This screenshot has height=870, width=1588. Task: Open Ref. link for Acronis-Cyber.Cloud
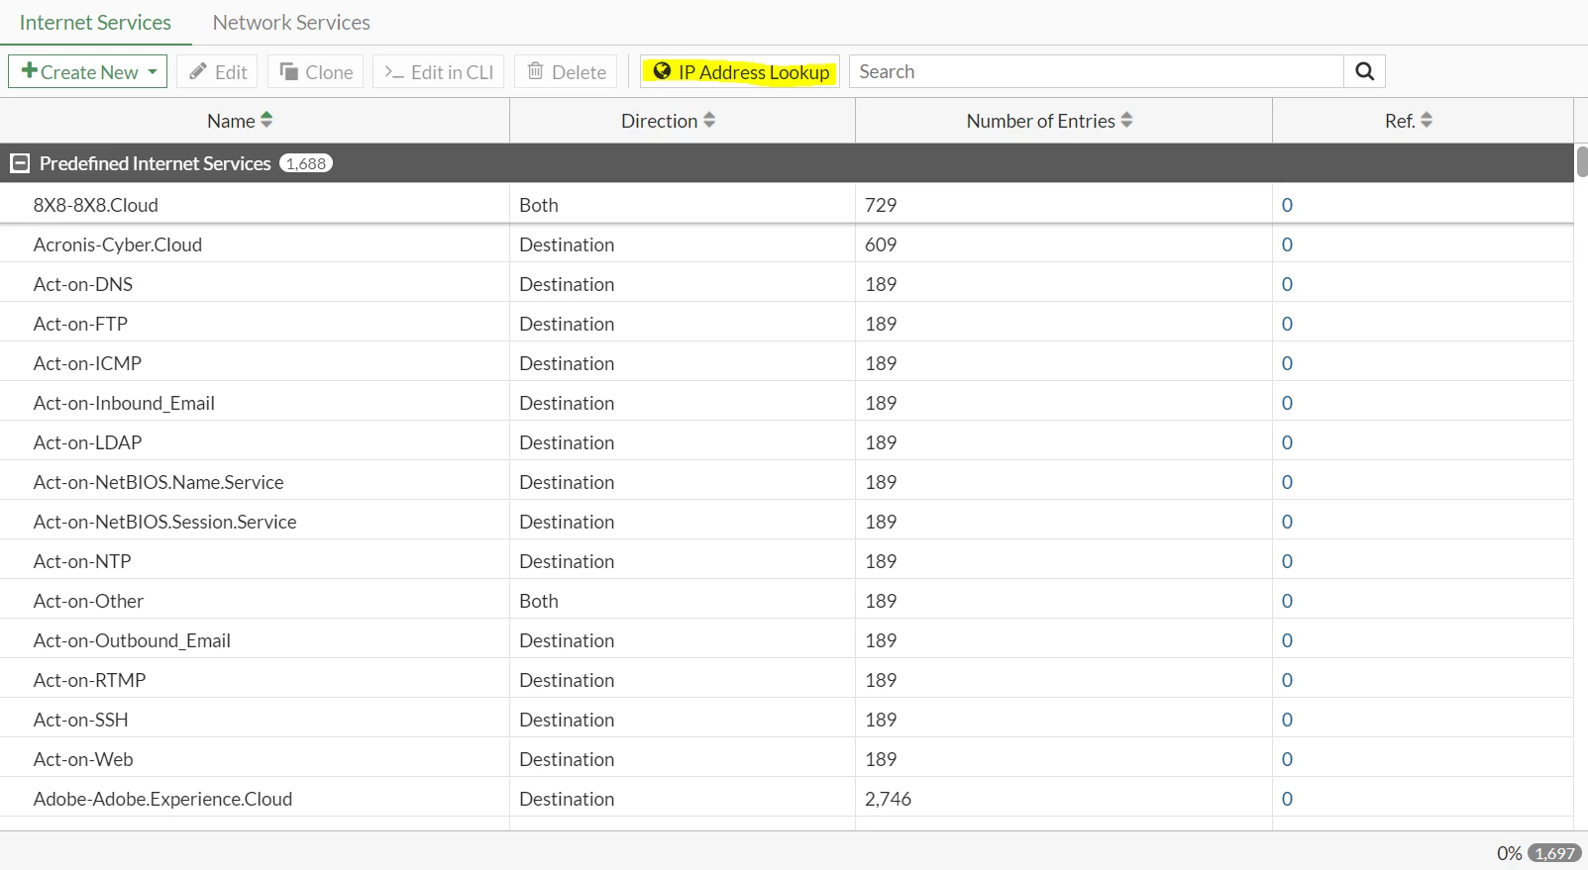click(x=1287, y=244)
